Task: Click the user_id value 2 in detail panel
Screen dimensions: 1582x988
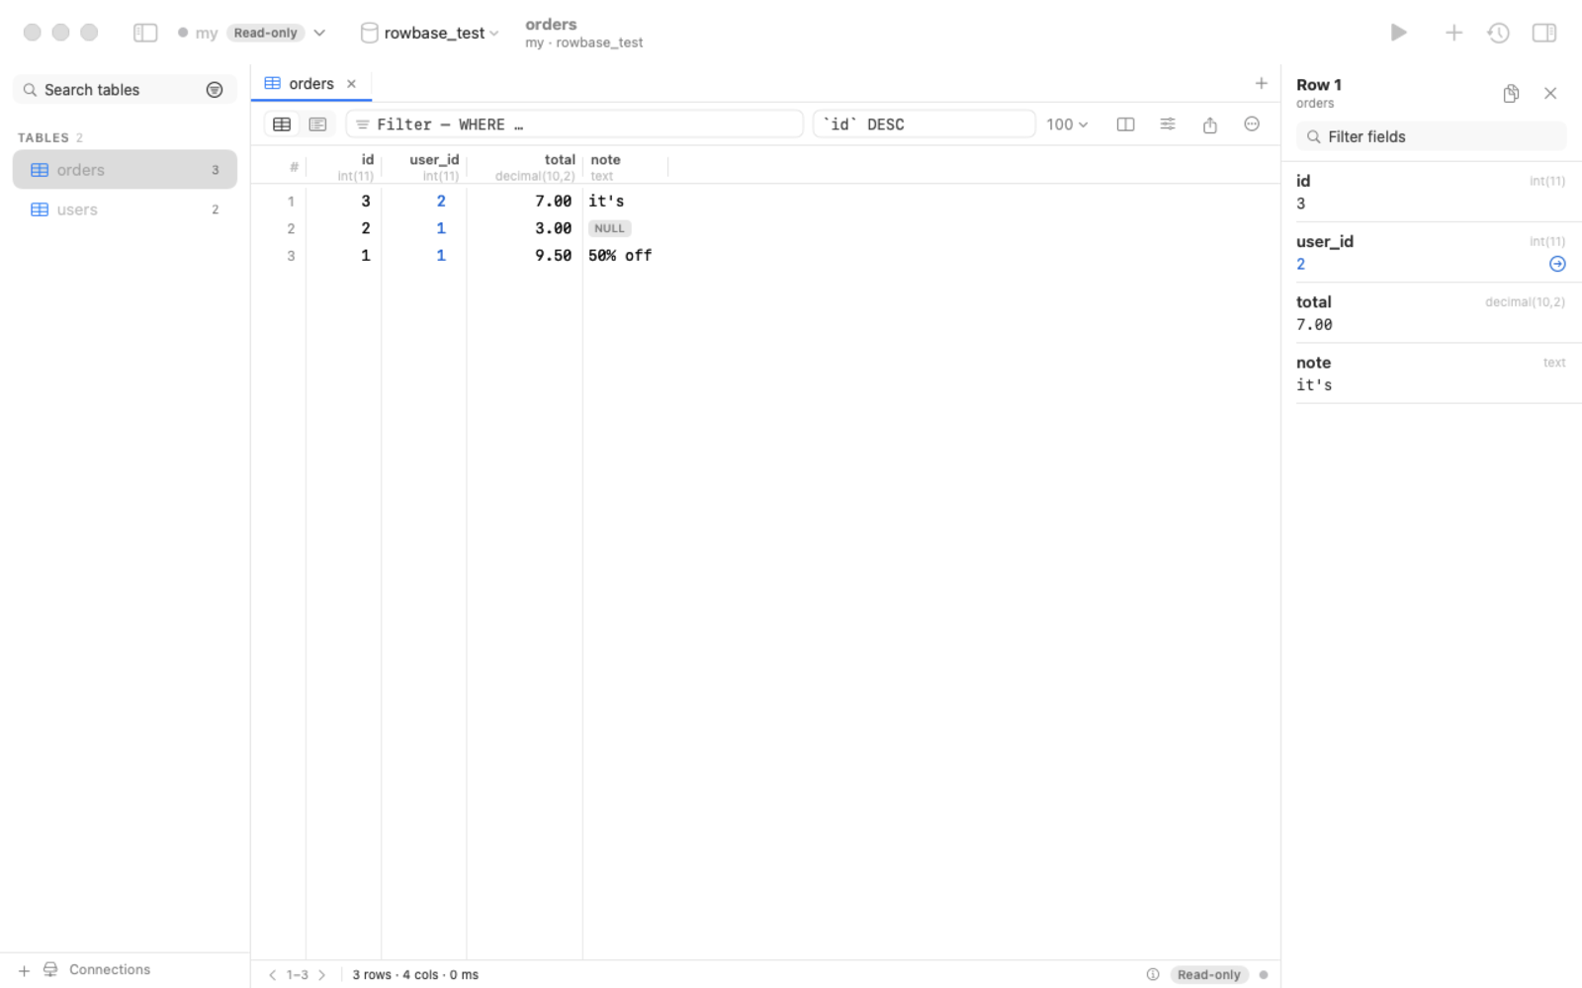Action: (1301, 264)
